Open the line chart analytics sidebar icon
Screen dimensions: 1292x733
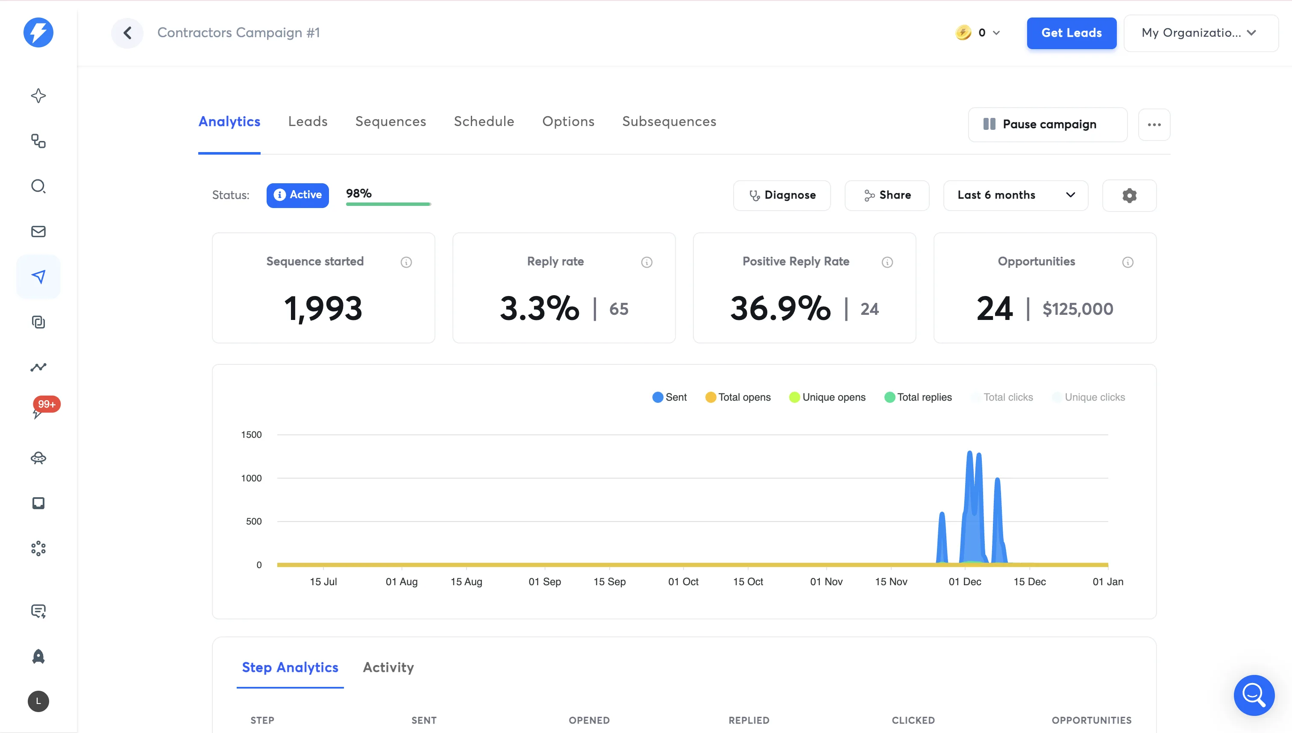[x=38, y=367]
